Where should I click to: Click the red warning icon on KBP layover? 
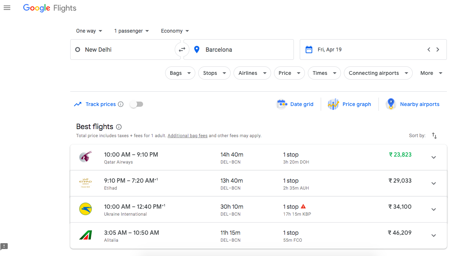[x=303, y=206]
